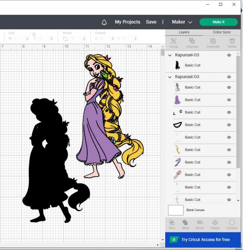Open My Projects
The height and width of the screenshot is (250, 243).
pos(128,22)
